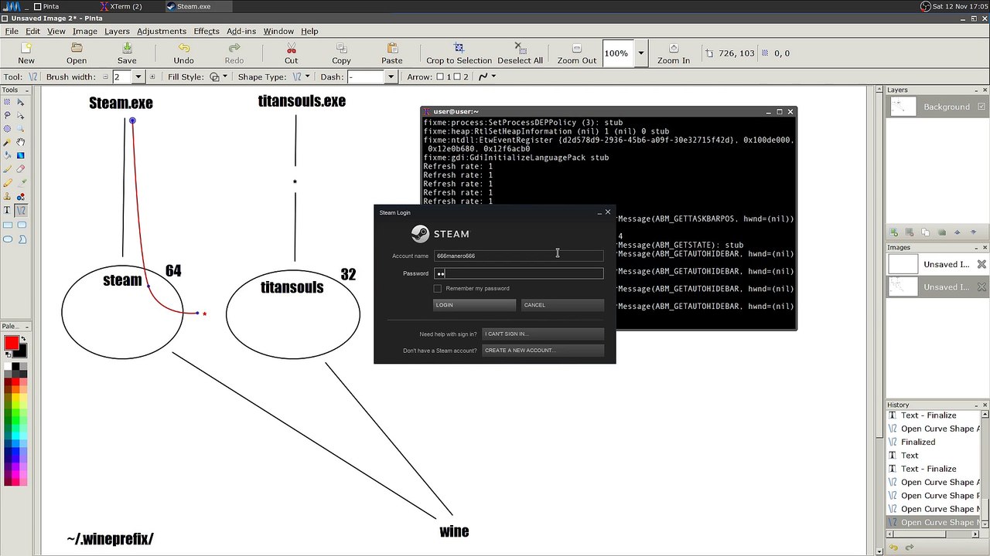Image resolution: width=990 pixels, height=556 pixels.
Task: Select the Pencil tool
Action: coord(8,183)
